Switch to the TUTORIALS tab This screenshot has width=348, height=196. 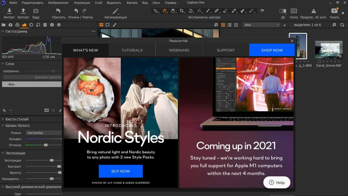click(x=132, y=50)
